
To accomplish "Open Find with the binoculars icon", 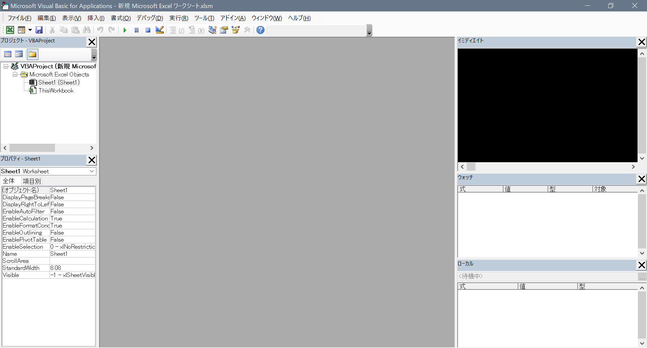I will (x=87, y=30).
